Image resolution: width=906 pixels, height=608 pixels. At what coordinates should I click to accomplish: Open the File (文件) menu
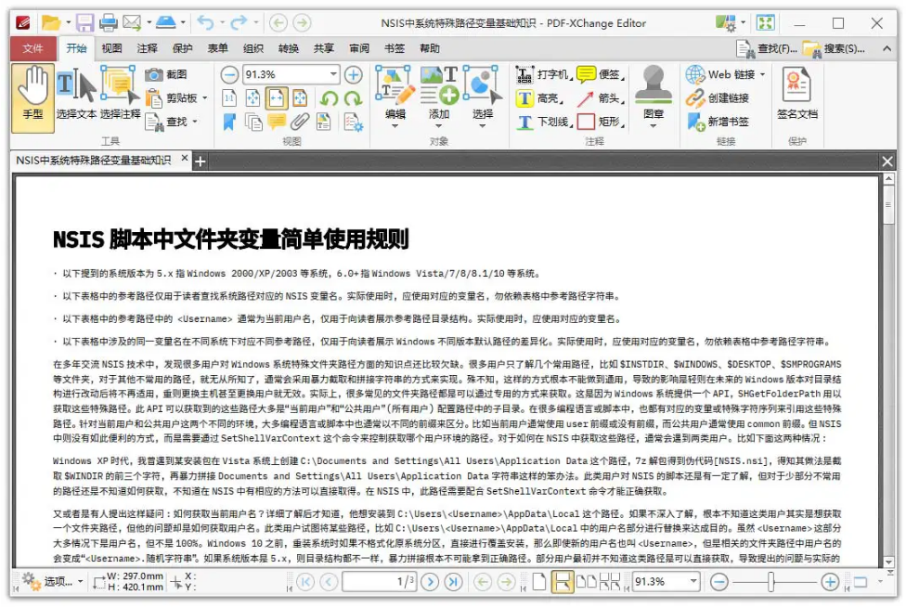[33, 48]
